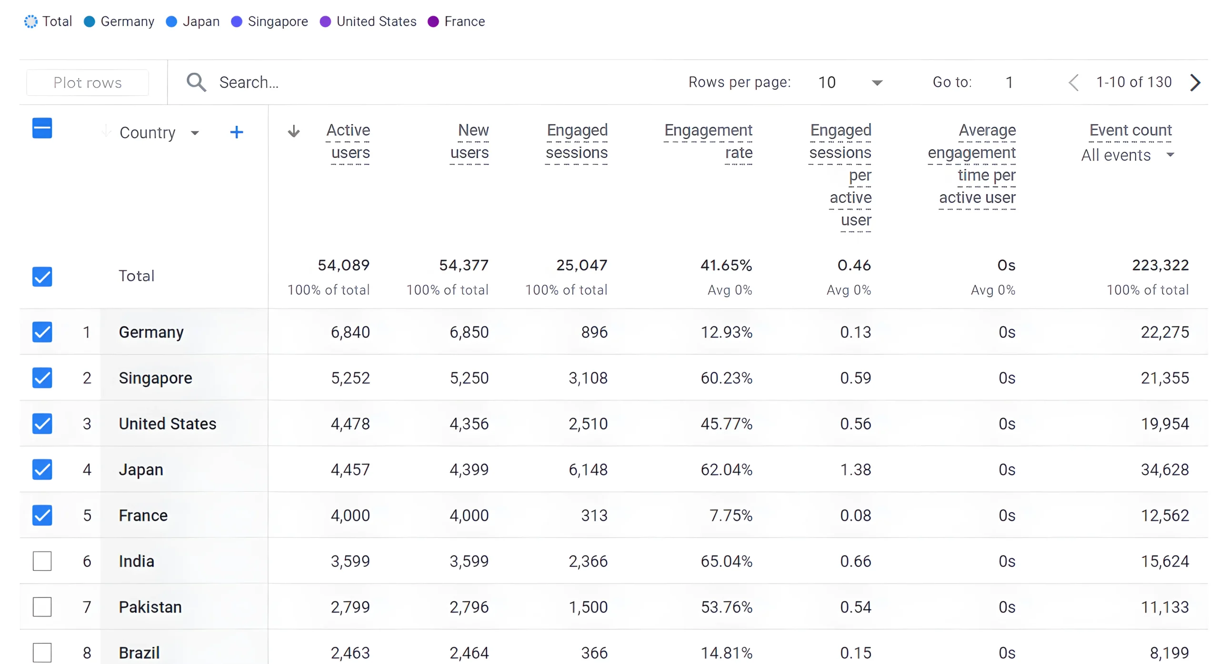Screen dimensions: 1219x664
Task: Sort by Engaged sessions column header
Action: coord(576,141)
